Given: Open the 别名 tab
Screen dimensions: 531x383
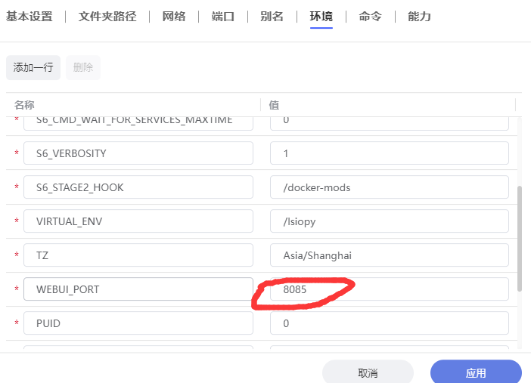Looking at the screenshot, I should coord(272,17).
